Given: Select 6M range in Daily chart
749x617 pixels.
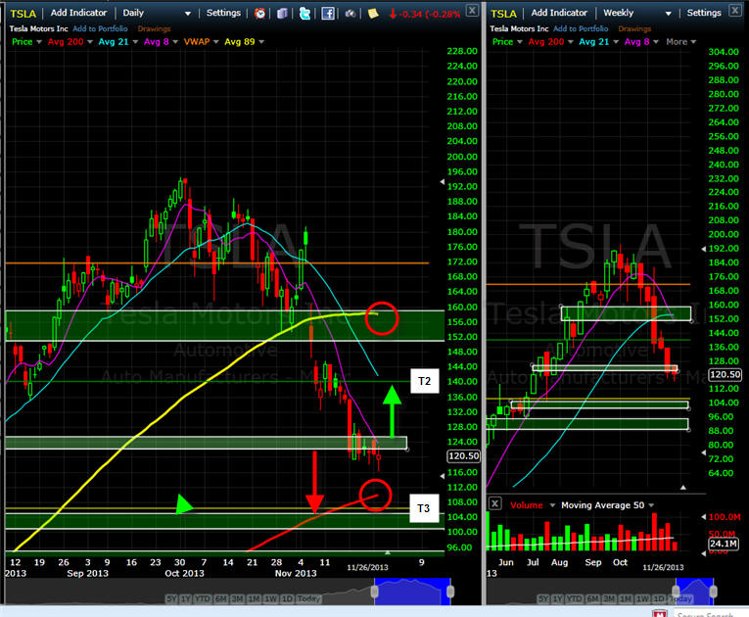Looking at the screenshot, I should [x=220, y=598].
